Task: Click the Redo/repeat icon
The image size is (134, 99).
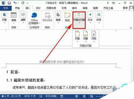Action: click(x=23, y=3)
